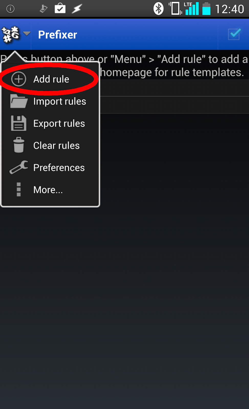The width and height of the screenshot is (249, 409).
Task: Tap the Prefixer title text
Action: click(58, 35)
